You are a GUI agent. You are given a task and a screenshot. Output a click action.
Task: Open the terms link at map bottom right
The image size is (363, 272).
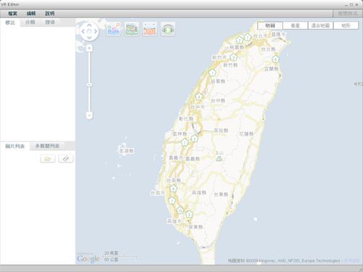[x=351, y=261]
